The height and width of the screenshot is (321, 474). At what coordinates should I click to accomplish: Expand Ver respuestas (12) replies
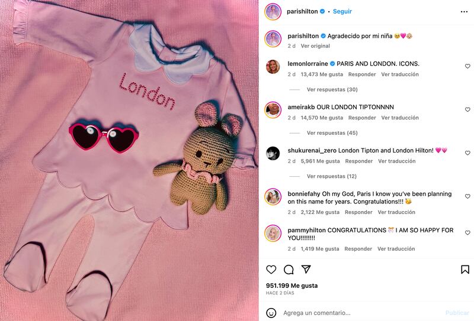pyautogui.click(x=332, y=177)
